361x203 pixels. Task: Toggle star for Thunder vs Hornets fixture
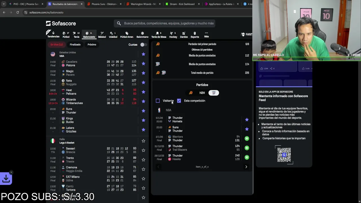(247, 120)
